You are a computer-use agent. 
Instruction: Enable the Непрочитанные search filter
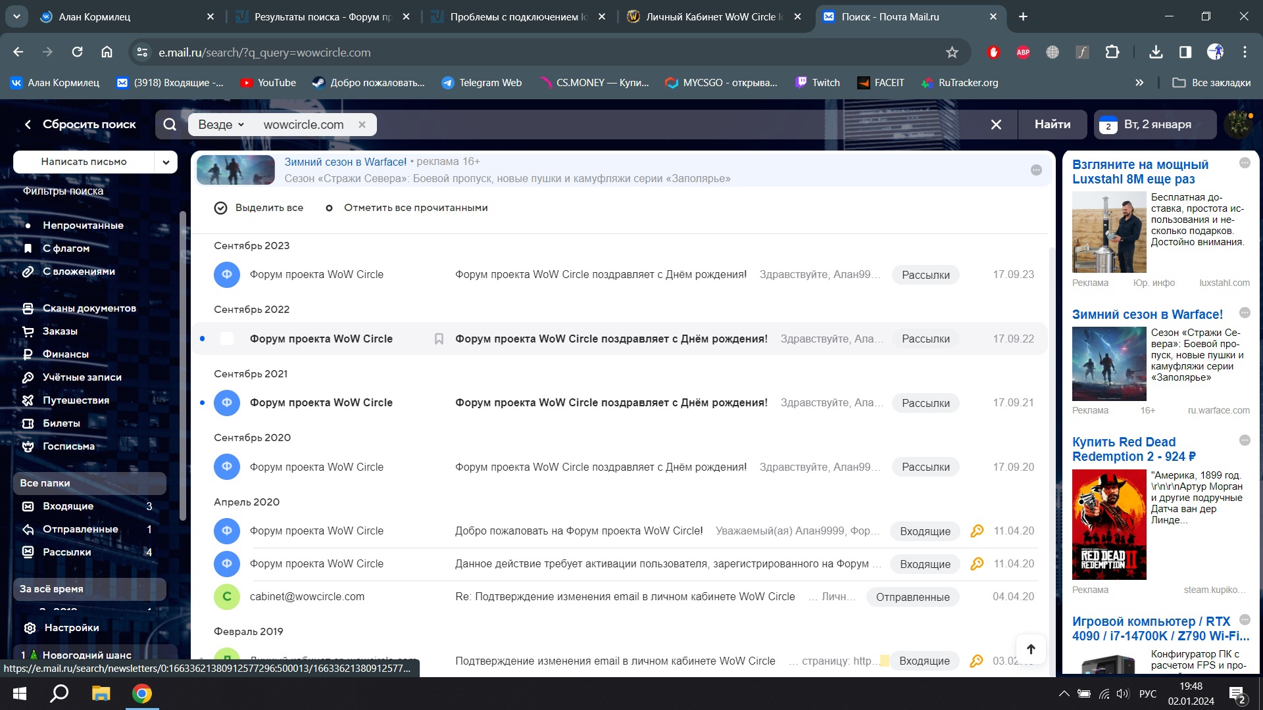(83, 225)
